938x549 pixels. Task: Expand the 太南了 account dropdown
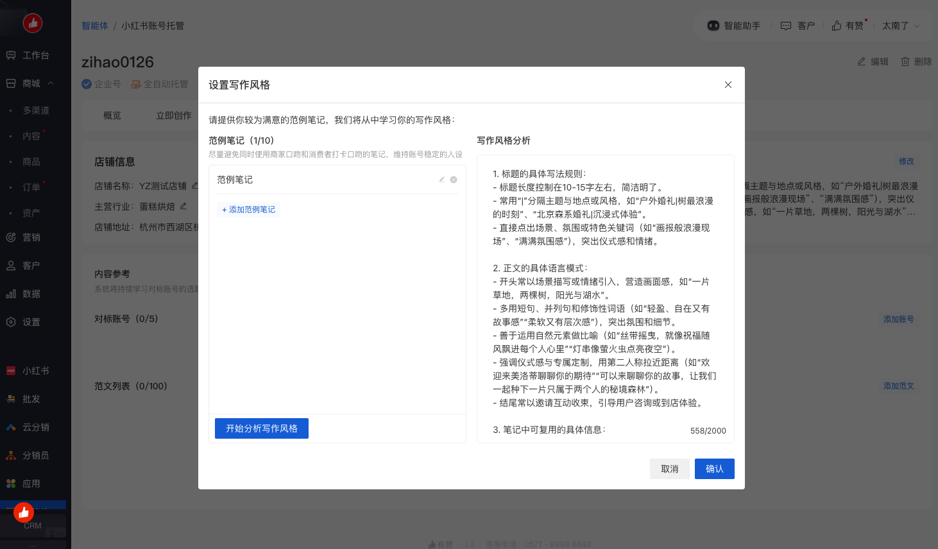pos(900,26)
